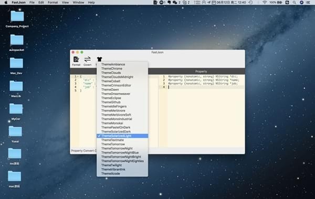Click the menu bar date and time
315x199 pixels.
point(231,3)
